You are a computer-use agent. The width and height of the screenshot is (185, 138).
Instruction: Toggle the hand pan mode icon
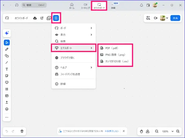(141, 131)
